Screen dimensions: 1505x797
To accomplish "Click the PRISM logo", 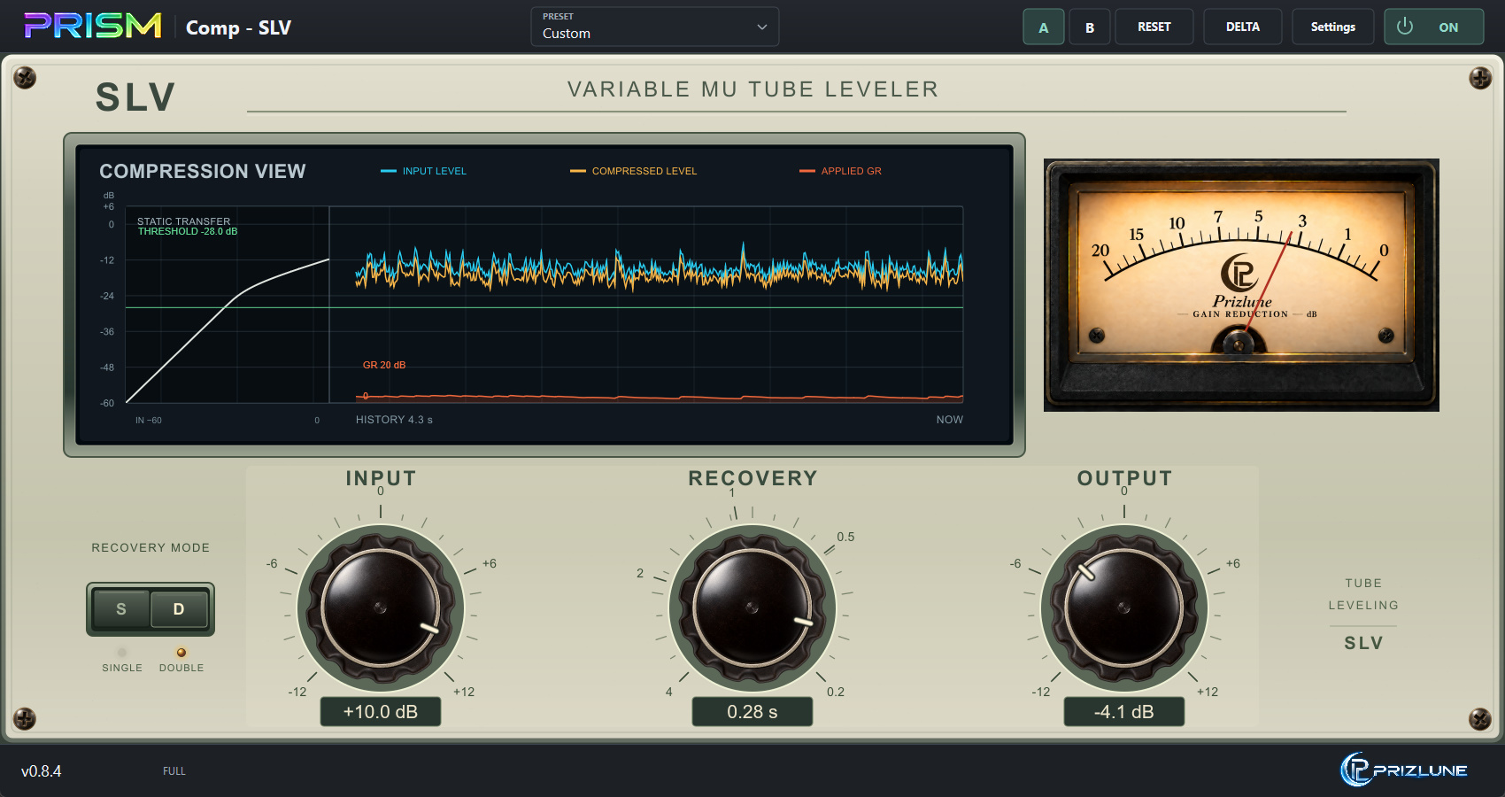I will point(93,26).
